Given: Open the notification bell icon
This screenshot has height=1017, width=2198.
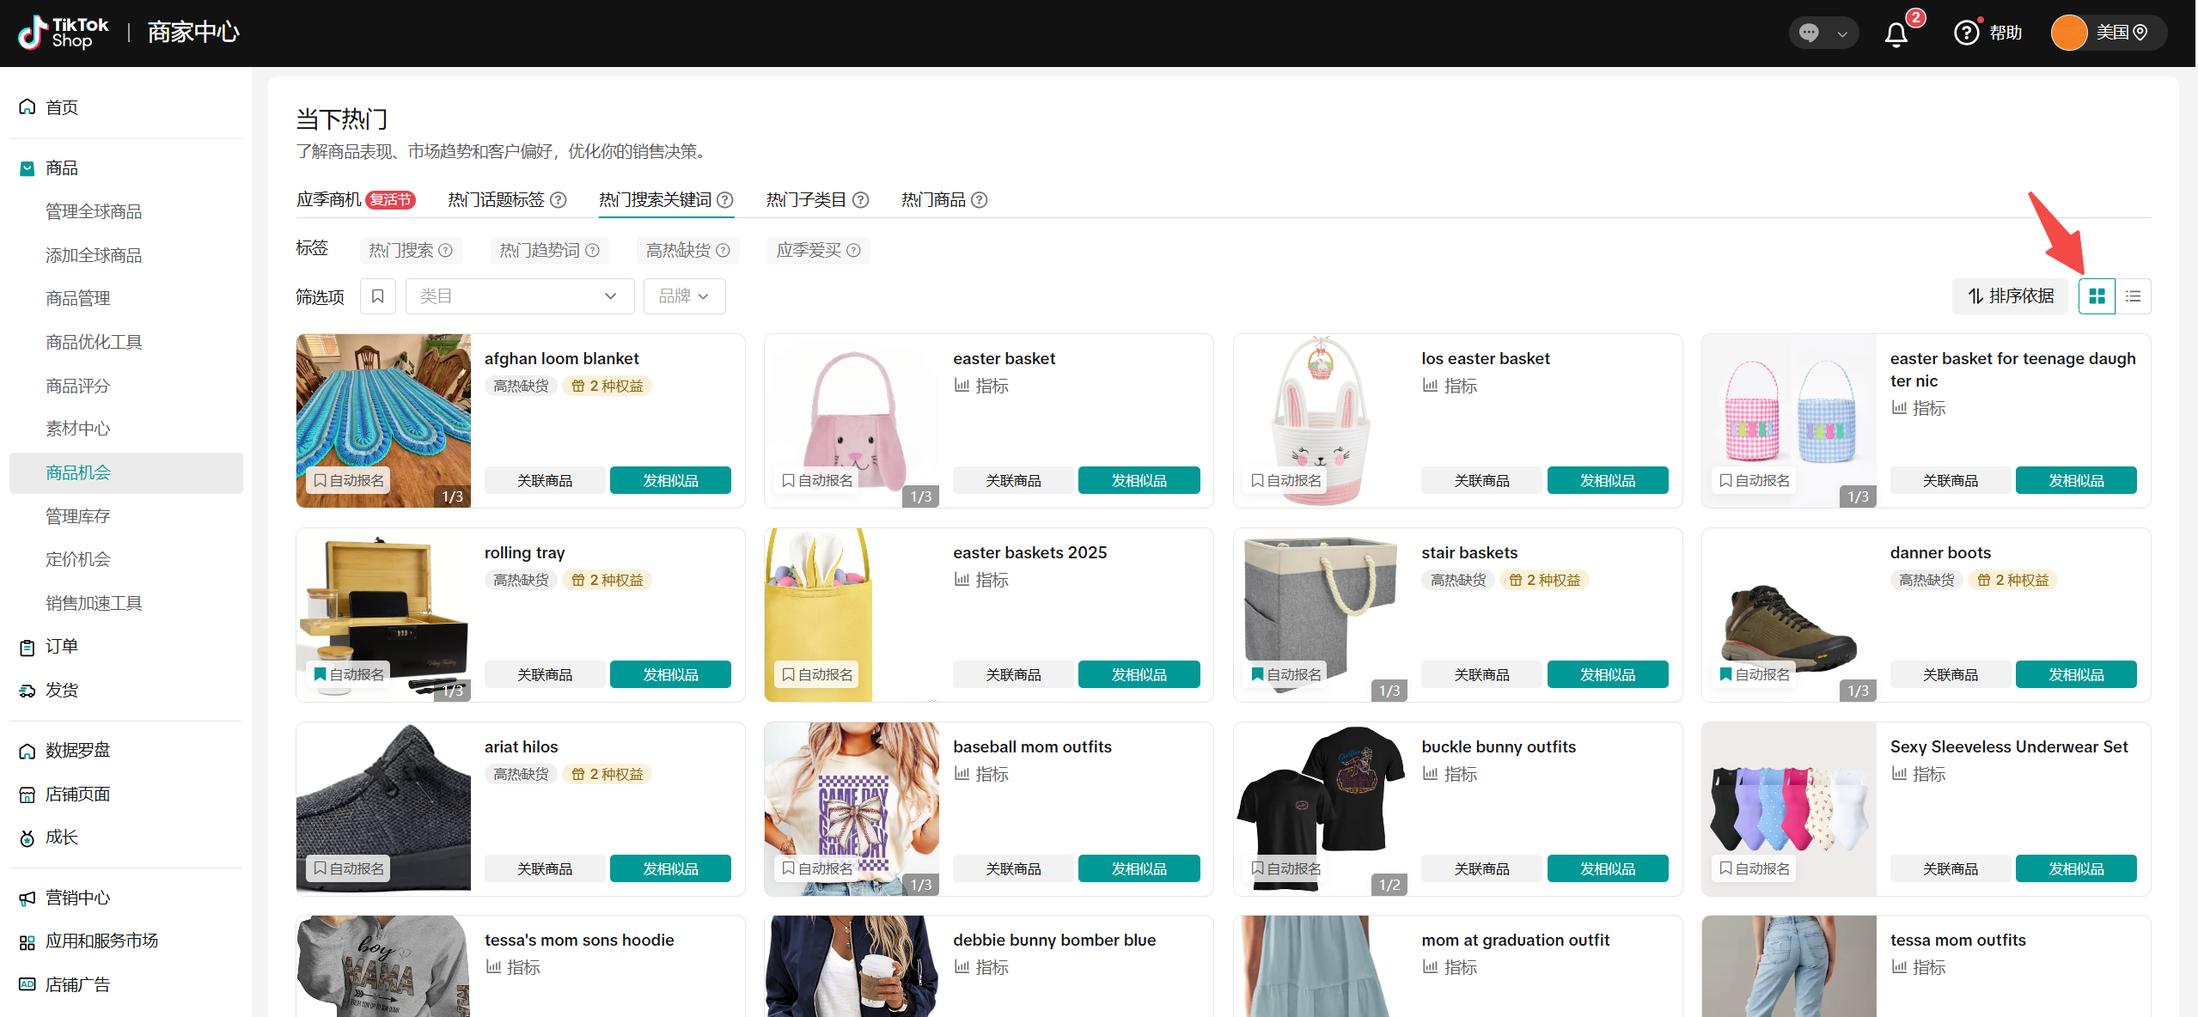Looking at the screenshot, I should point(1896,33).
